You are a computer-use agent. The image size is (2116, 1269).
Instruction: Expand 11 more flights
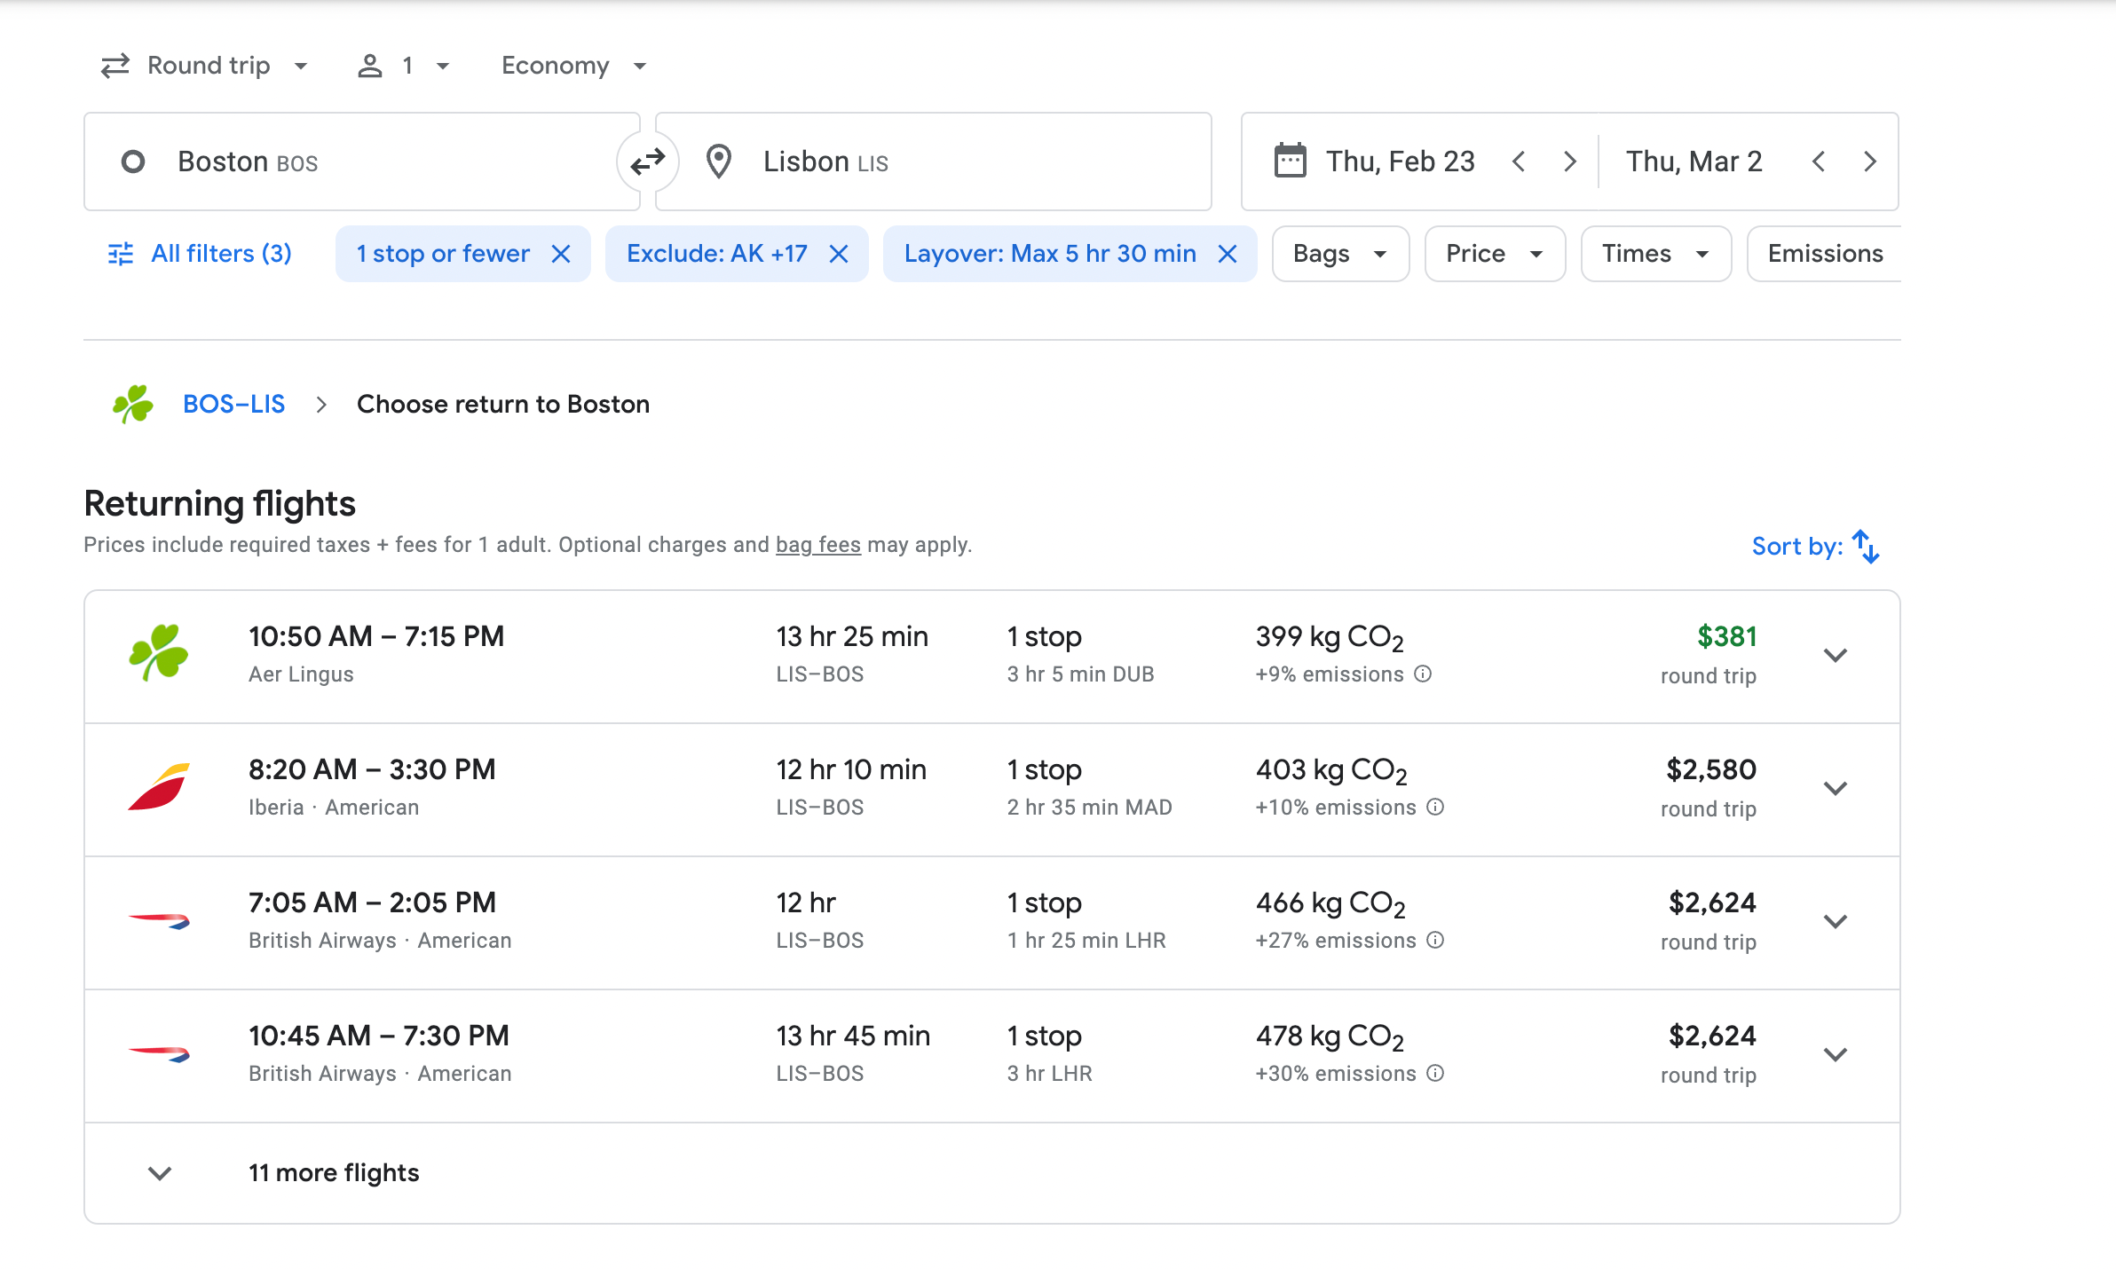point(334,1173)
